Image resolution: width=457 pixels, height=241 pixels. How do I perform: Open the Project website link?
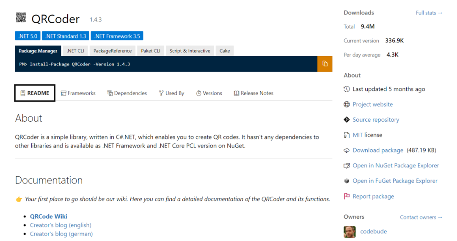372,104
